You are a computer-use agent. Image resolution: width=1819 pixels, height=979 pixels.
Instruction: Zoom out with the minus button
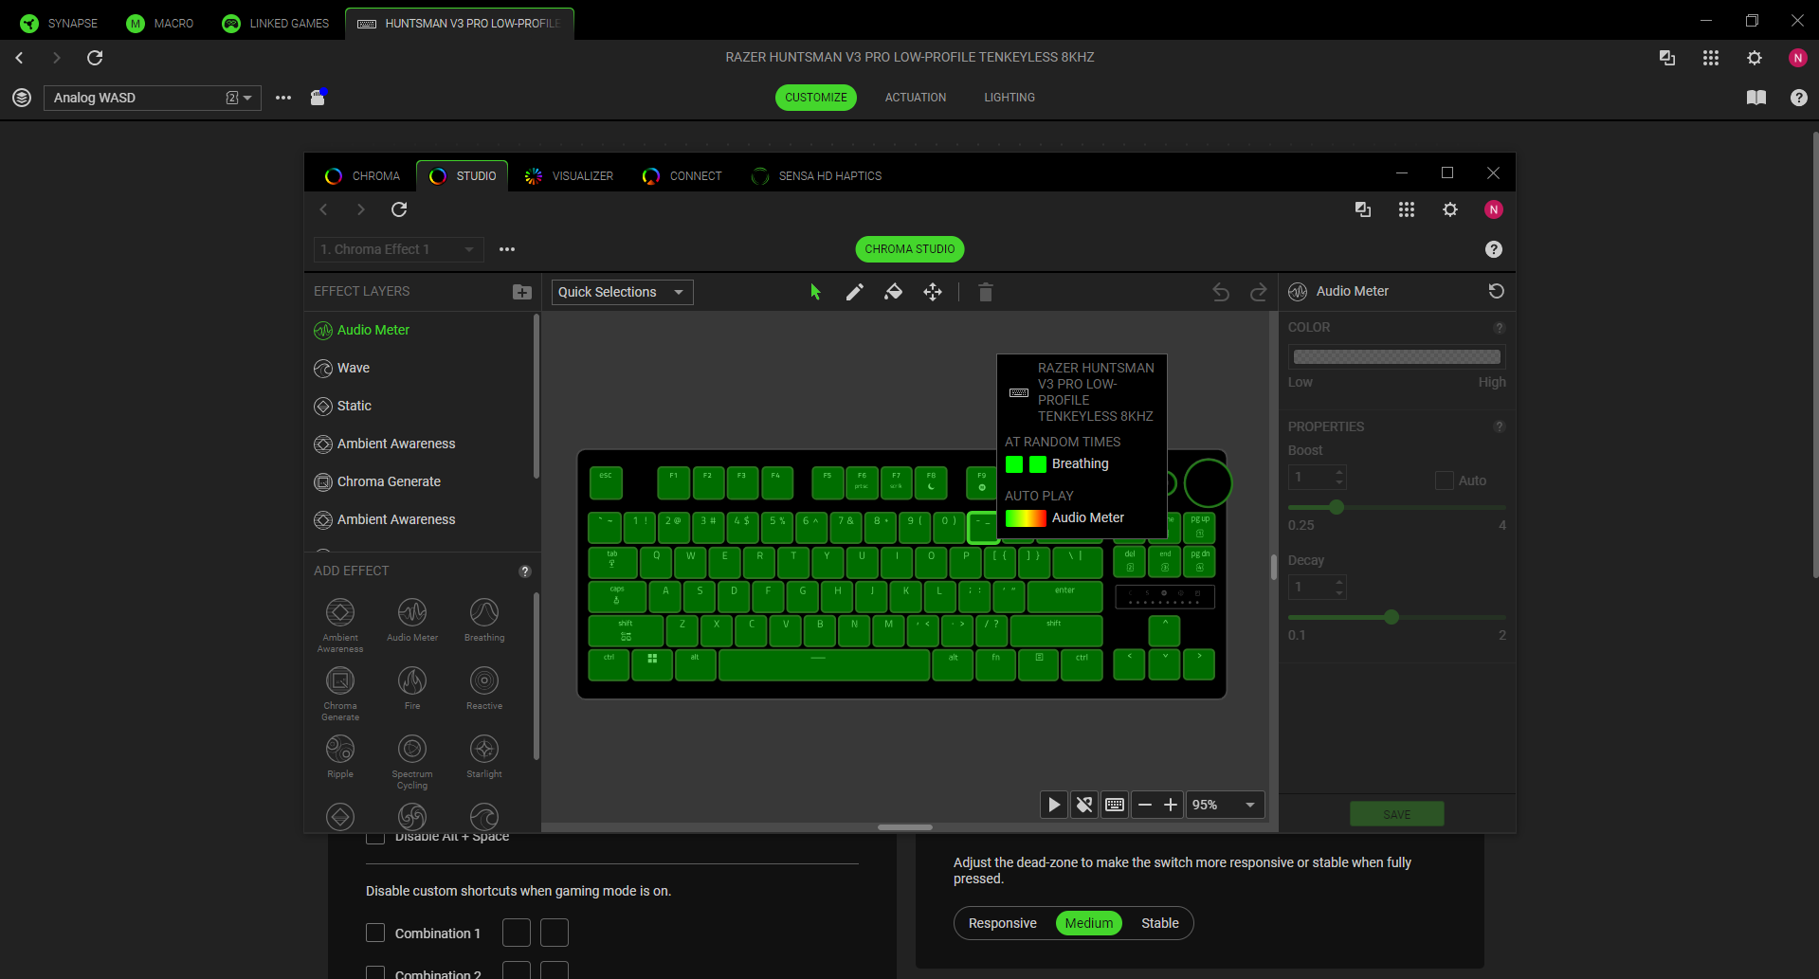click(x=1145, y=805)
